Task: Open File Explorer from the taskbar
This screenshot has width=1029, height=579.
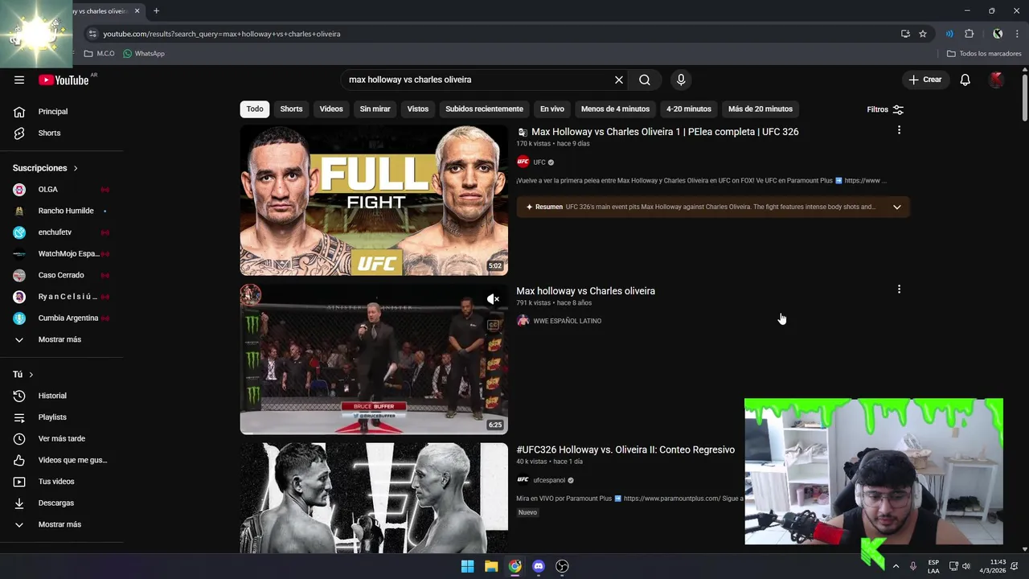Action: (491, 566)
